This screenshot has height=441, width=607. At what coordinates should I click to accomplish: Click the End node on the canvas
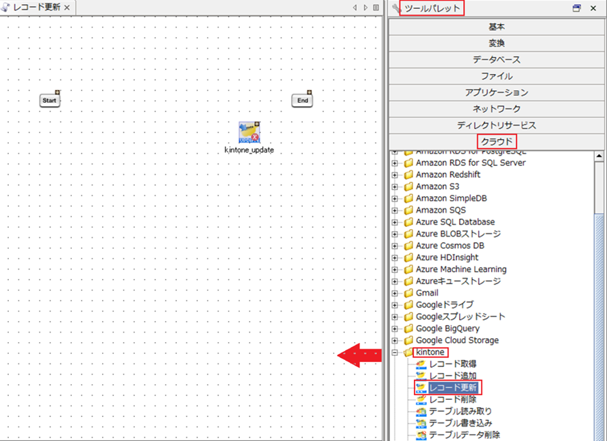click(302, 100)
